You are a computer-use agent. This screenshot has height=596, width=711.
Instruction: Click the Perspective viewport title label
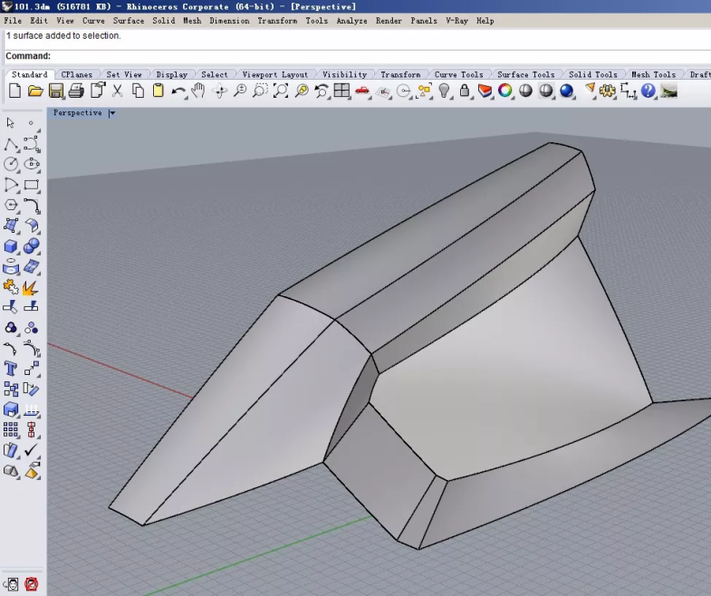click(x=77, y=113)
